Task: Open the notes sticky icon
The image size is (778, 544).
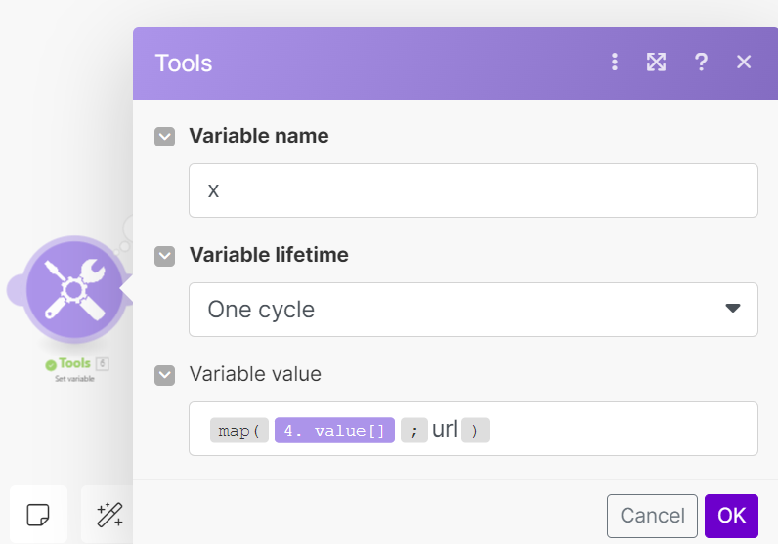Action: 38,514
